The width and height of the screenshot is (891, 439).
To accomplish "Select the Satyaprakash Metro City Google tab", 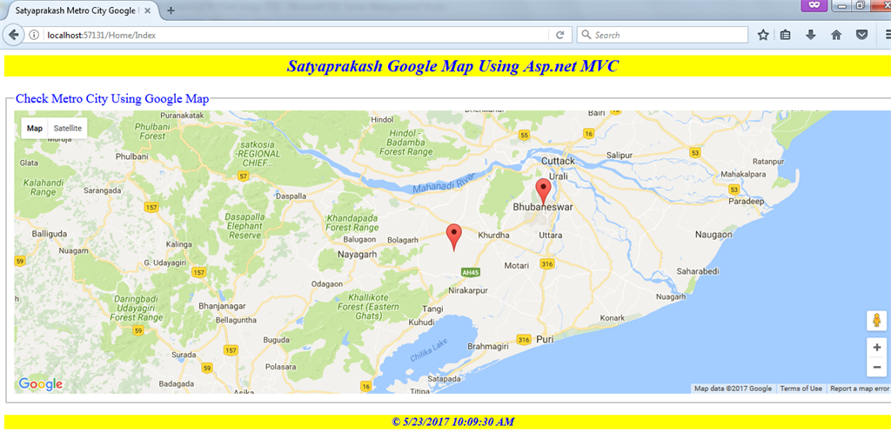I will (x=79, y=10).
